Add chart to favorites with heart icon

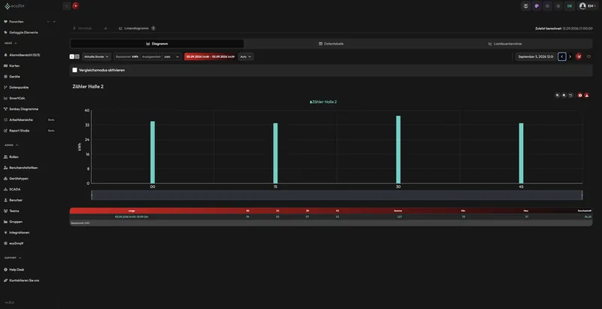tap(588, 56)
